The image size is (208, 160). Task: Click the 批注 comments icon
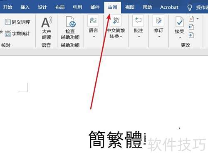pyautogui.click(x=138, y=20)
